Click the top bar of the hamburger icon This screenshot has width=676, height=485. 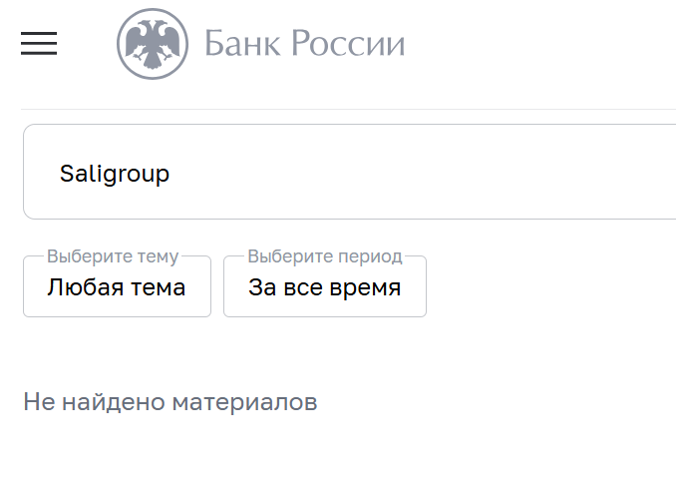[39, 33]
